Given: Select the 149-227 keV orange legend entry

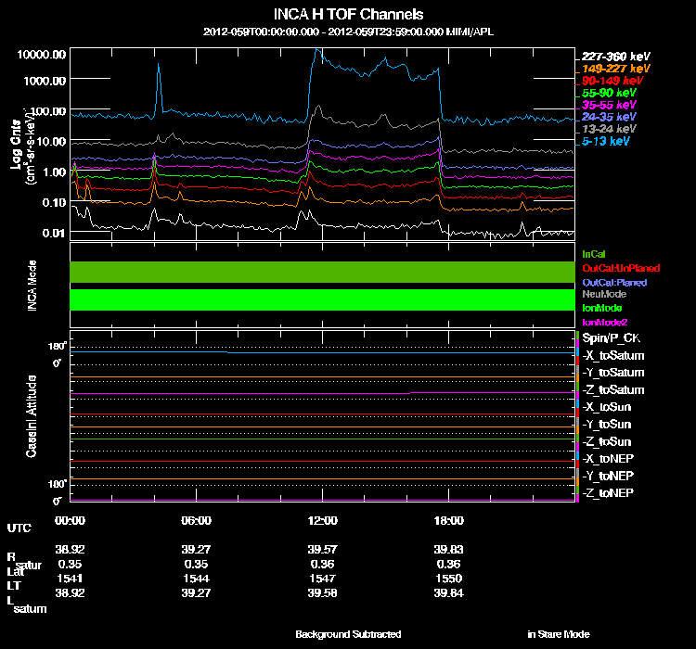Looking at the screenshot, I should [x=614, y=68].
